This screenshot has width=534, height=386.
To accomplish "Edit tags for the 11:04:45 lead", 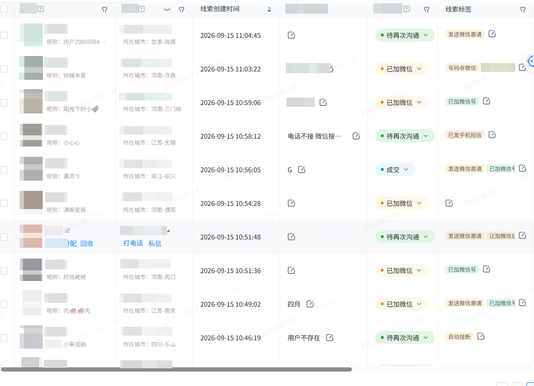I will click(x=492, y=34).
